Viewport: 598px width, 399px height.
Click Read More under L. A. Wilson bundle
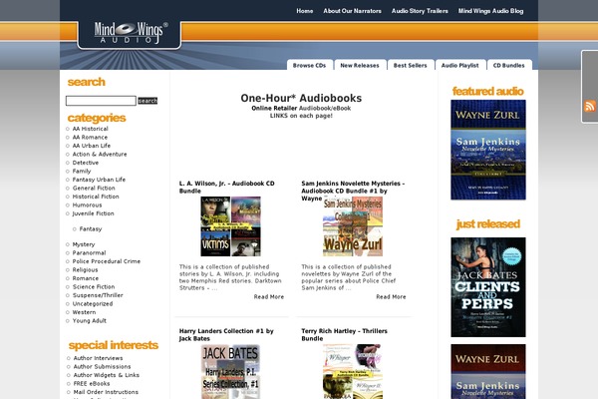[269, 296]
